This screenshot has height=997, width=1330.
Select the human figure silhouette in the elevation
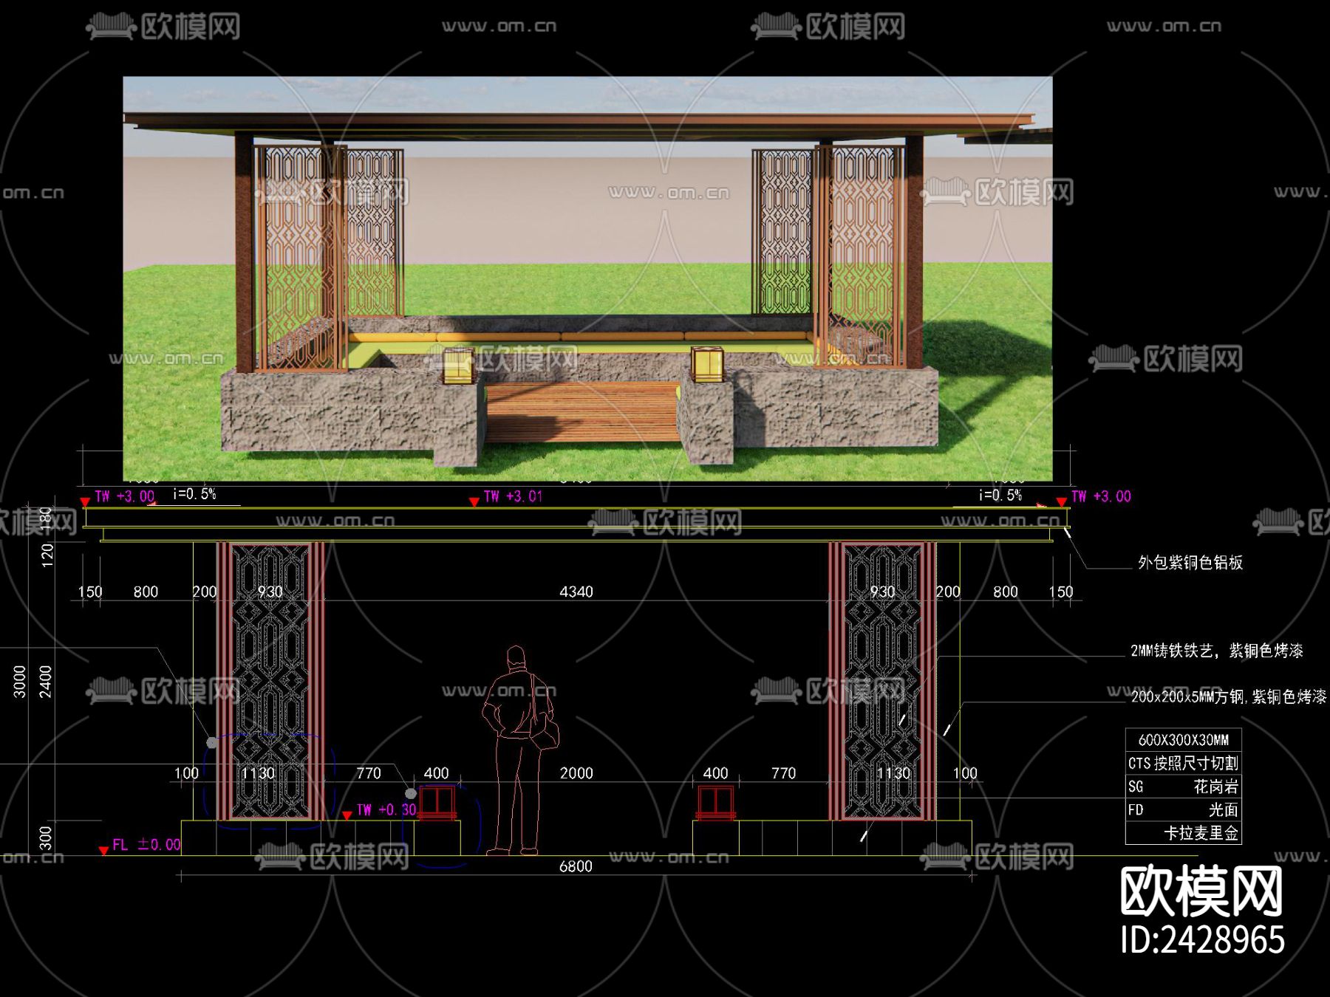tap(519, 750)
